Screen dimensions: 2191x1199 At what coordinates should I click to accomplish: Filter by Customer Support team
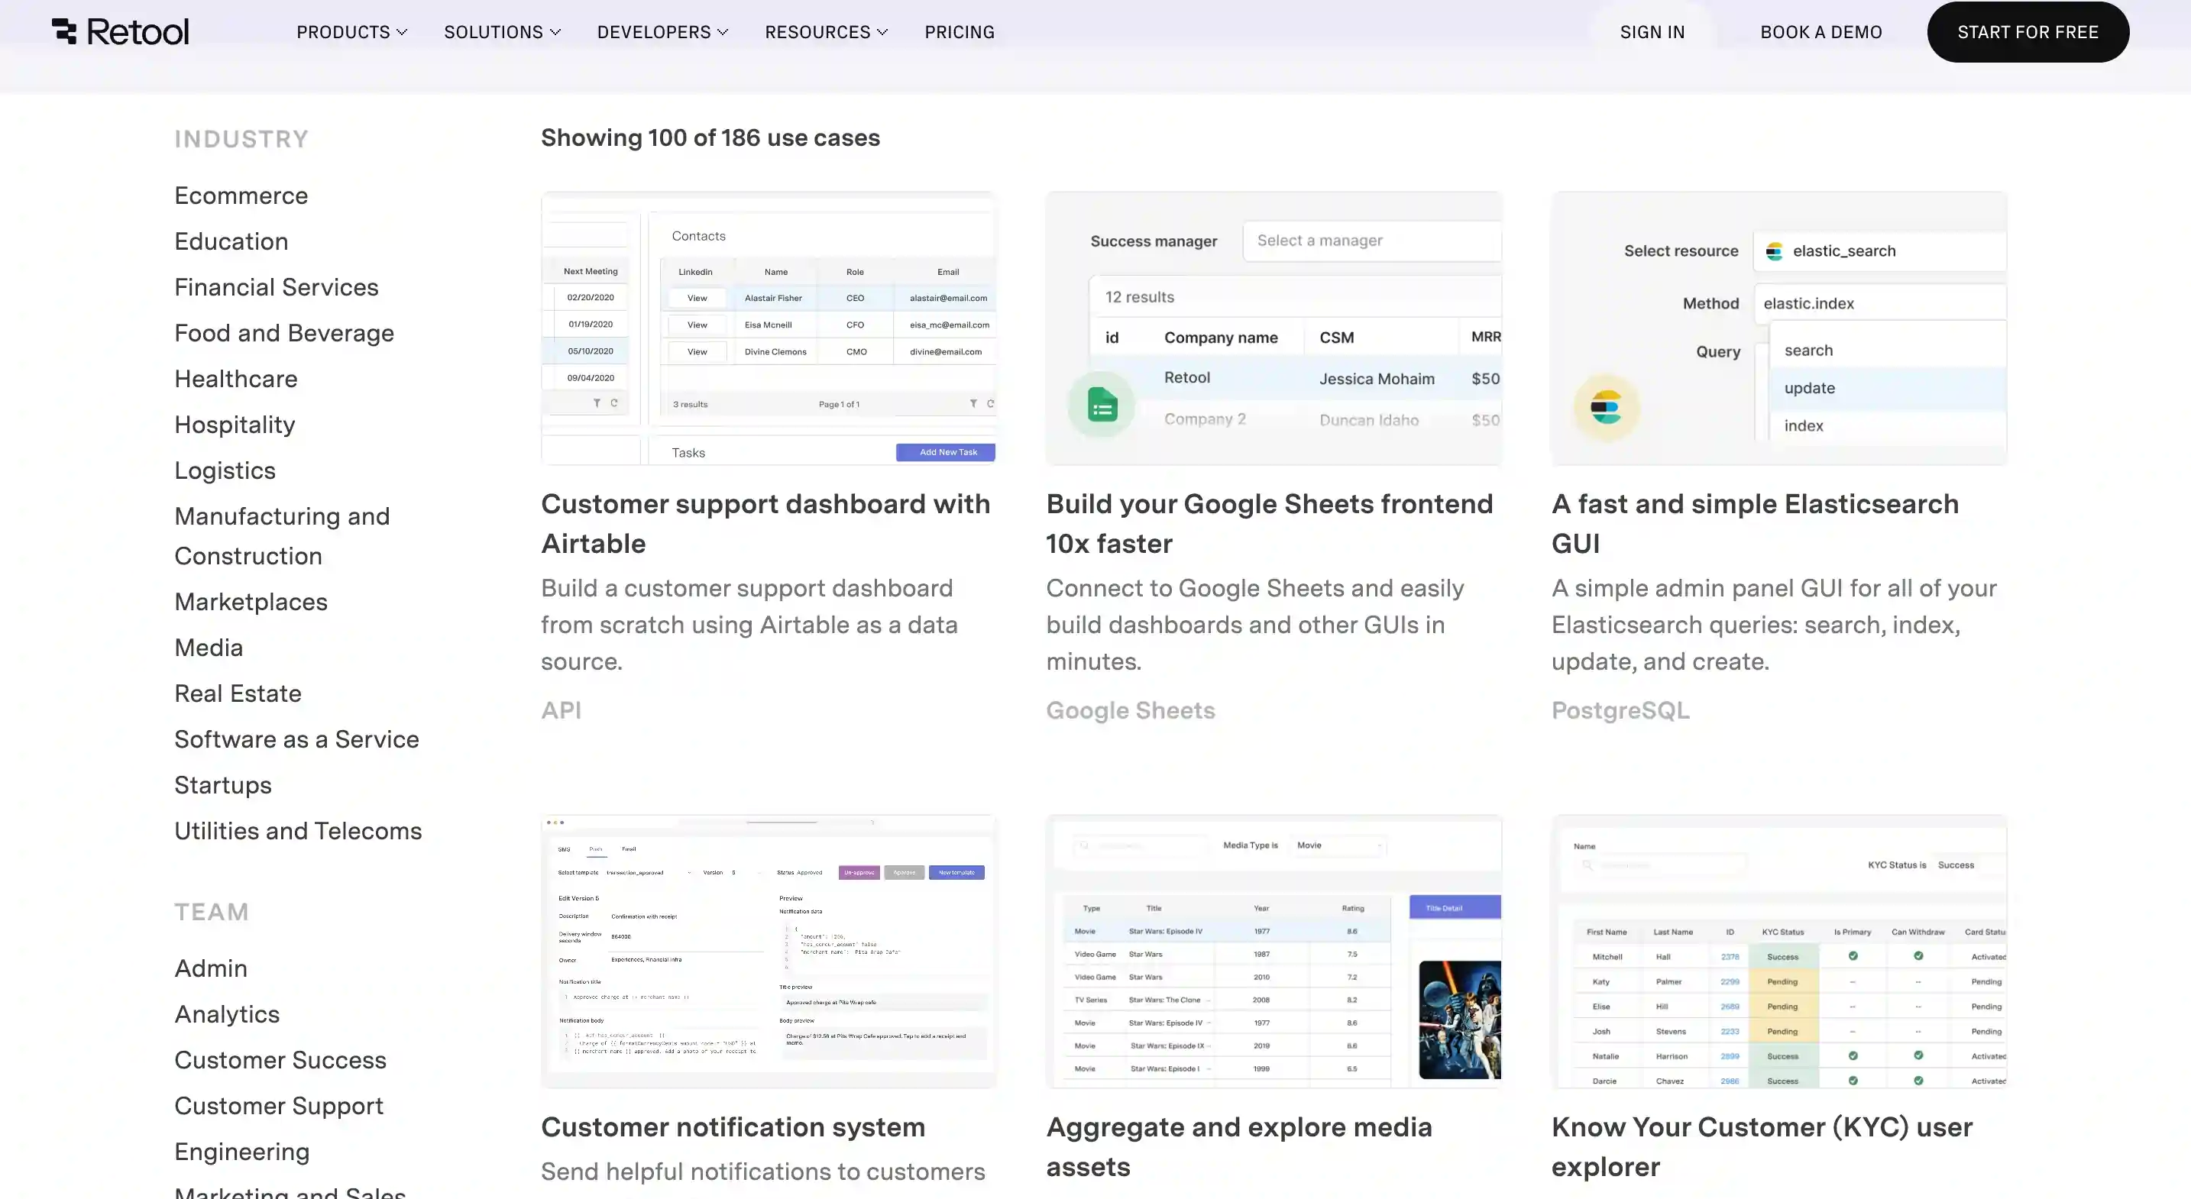coord(279,1107)
